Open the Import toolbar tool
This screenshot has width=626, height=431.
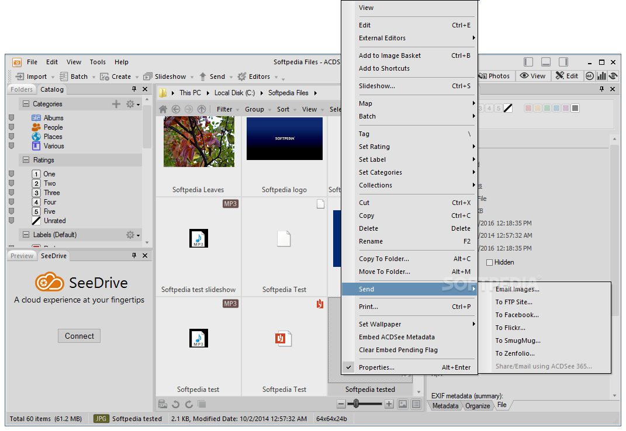tap(32, 77)
